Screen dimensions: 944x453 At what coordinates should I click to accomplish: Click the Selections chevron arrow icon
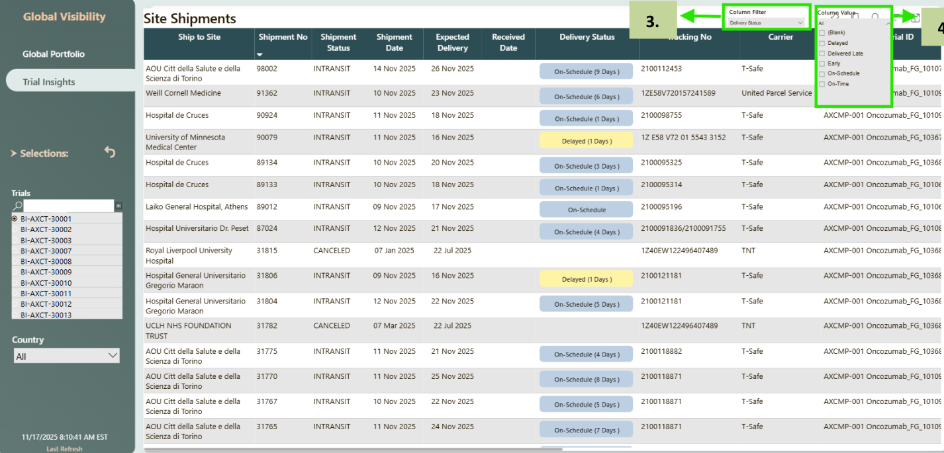coord(14,153)
